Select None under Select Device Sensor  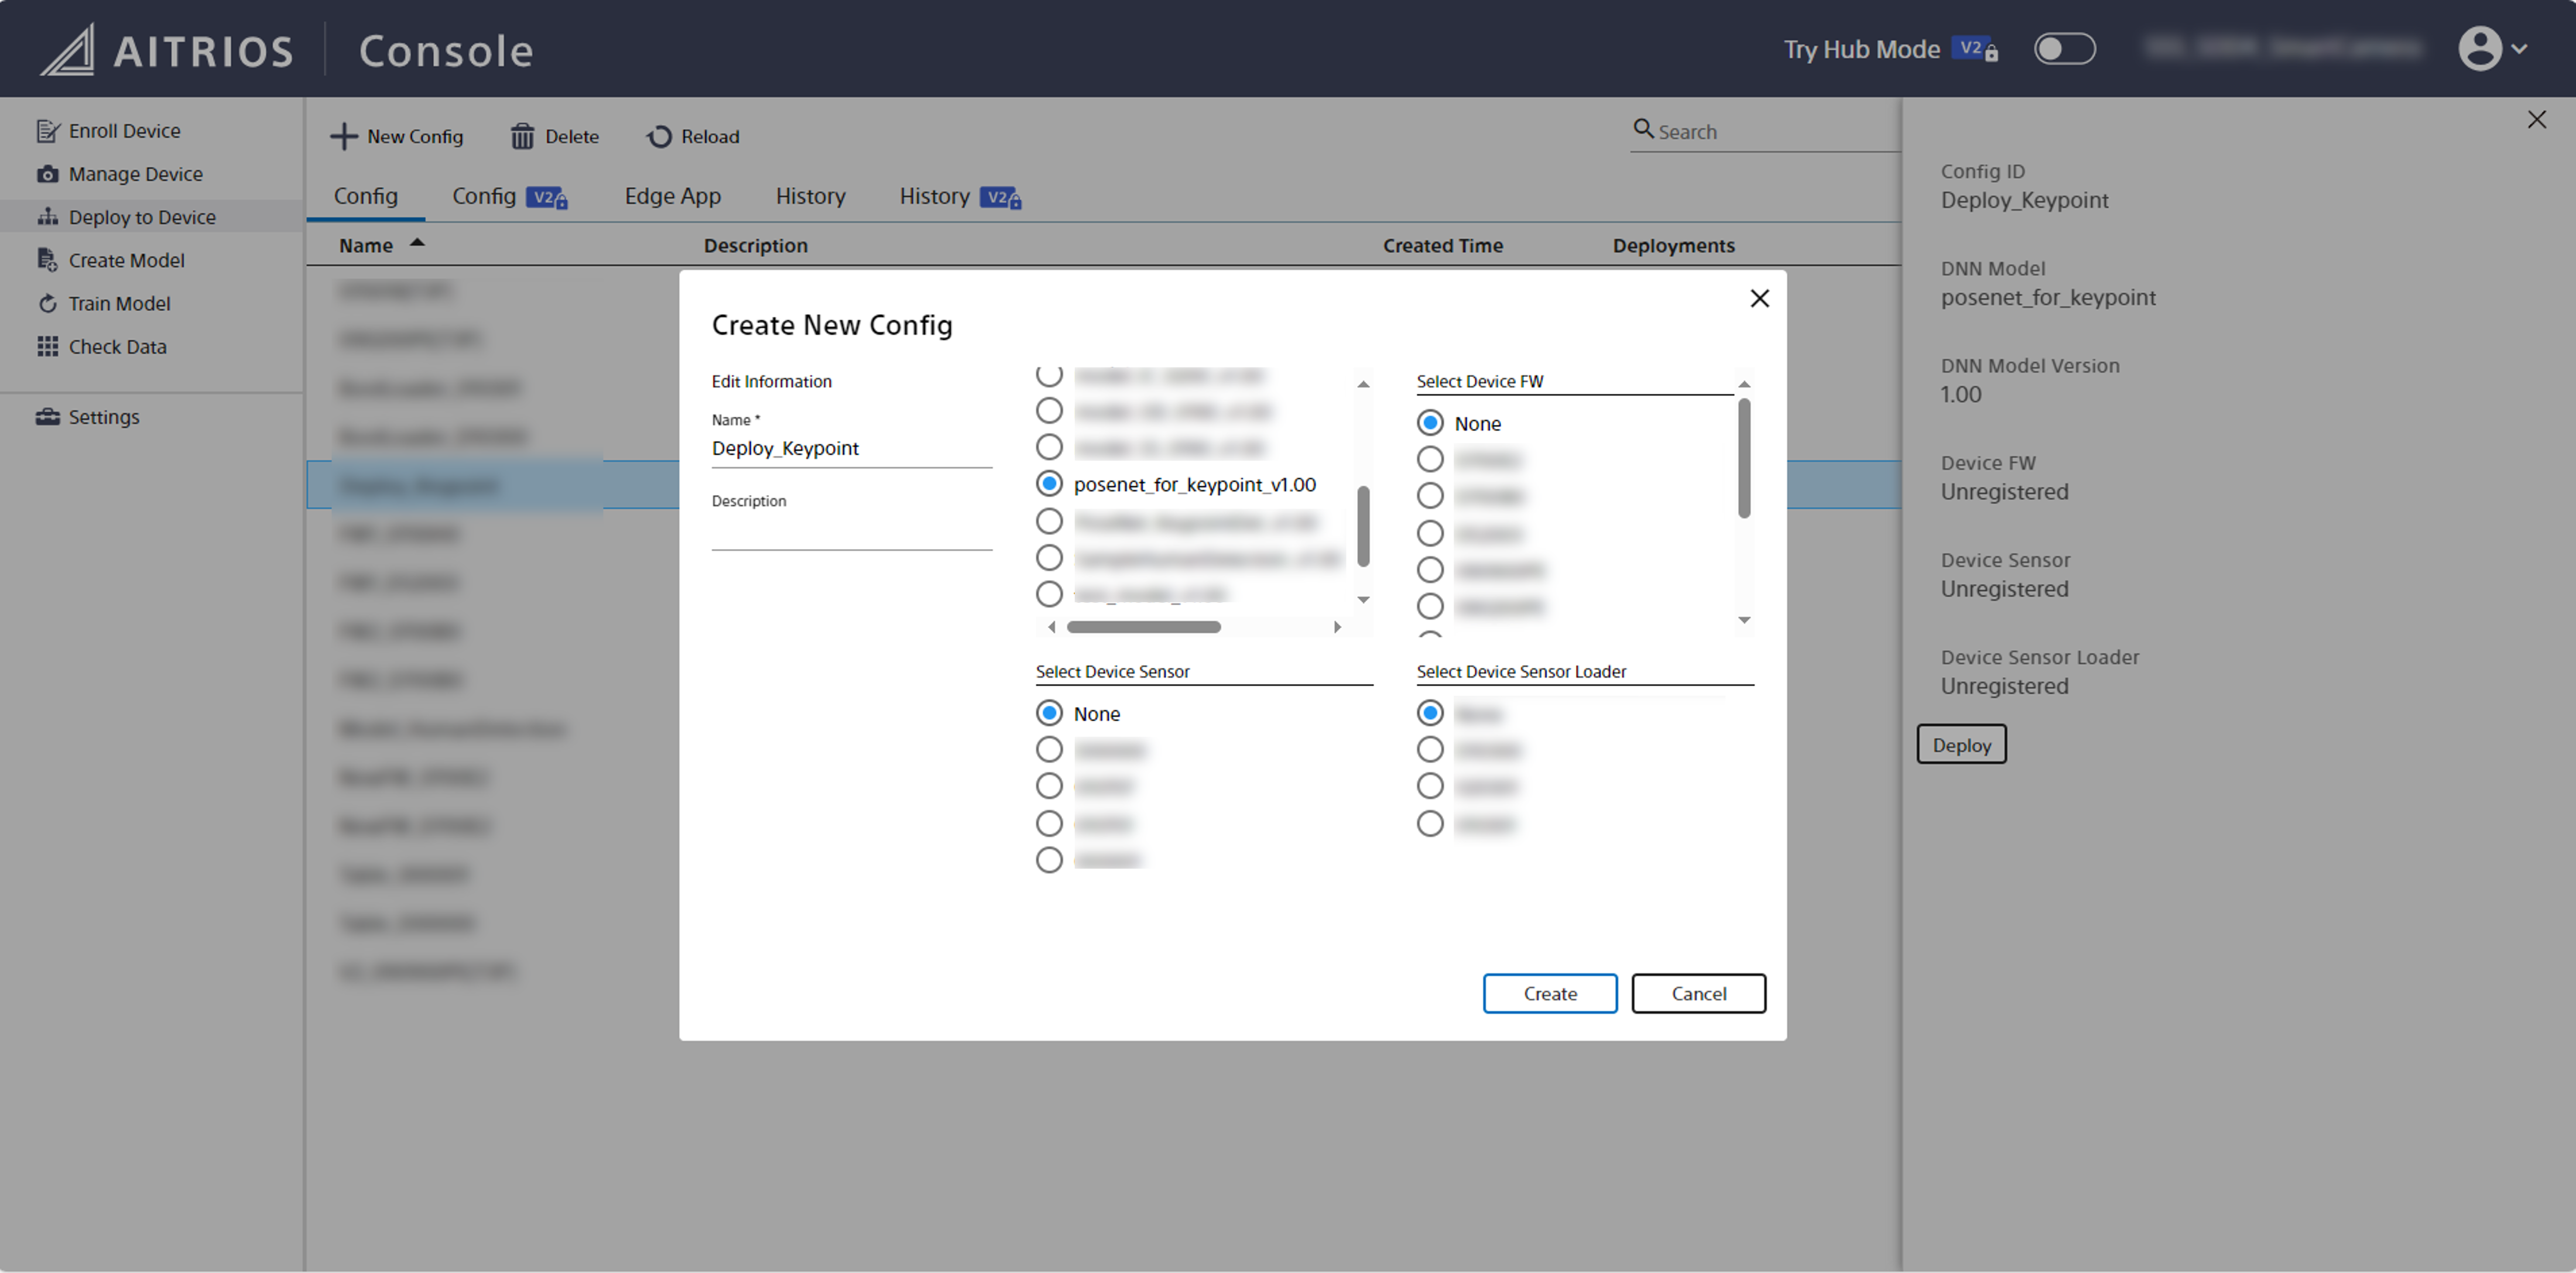(1049, 713)
